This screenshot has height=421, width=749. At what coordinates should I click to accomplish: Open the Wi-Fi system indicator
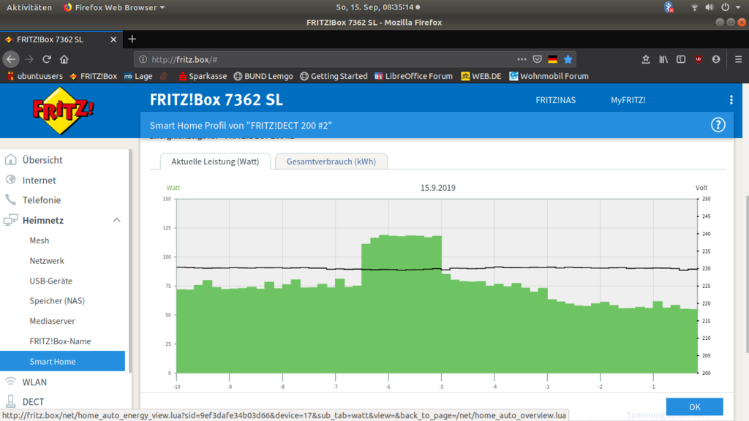pyautogui.click(x=695, y=7)
